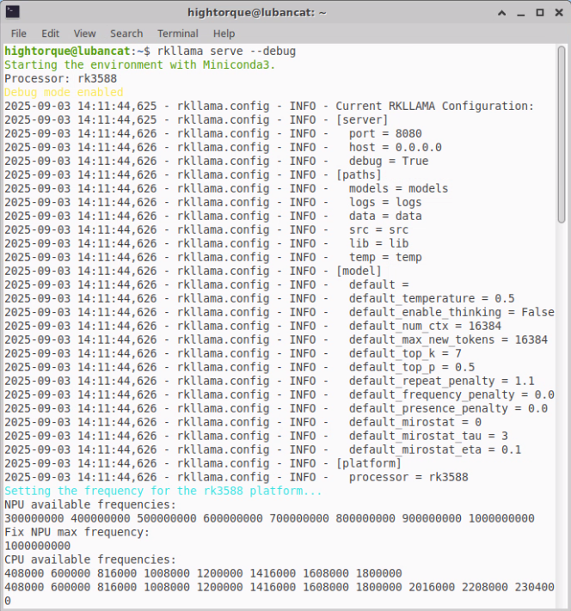Click the 'data = data' entry
The image size is (571, 611).
click(385, 216)
